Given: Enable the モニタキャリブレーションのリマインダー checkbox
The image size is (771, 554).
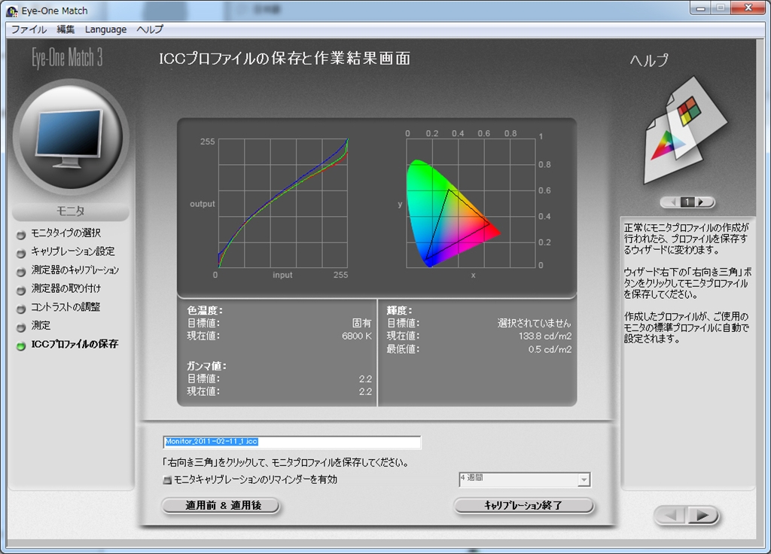Looking at the screenshot, I should pyautogui.click(x=167, y=479).
